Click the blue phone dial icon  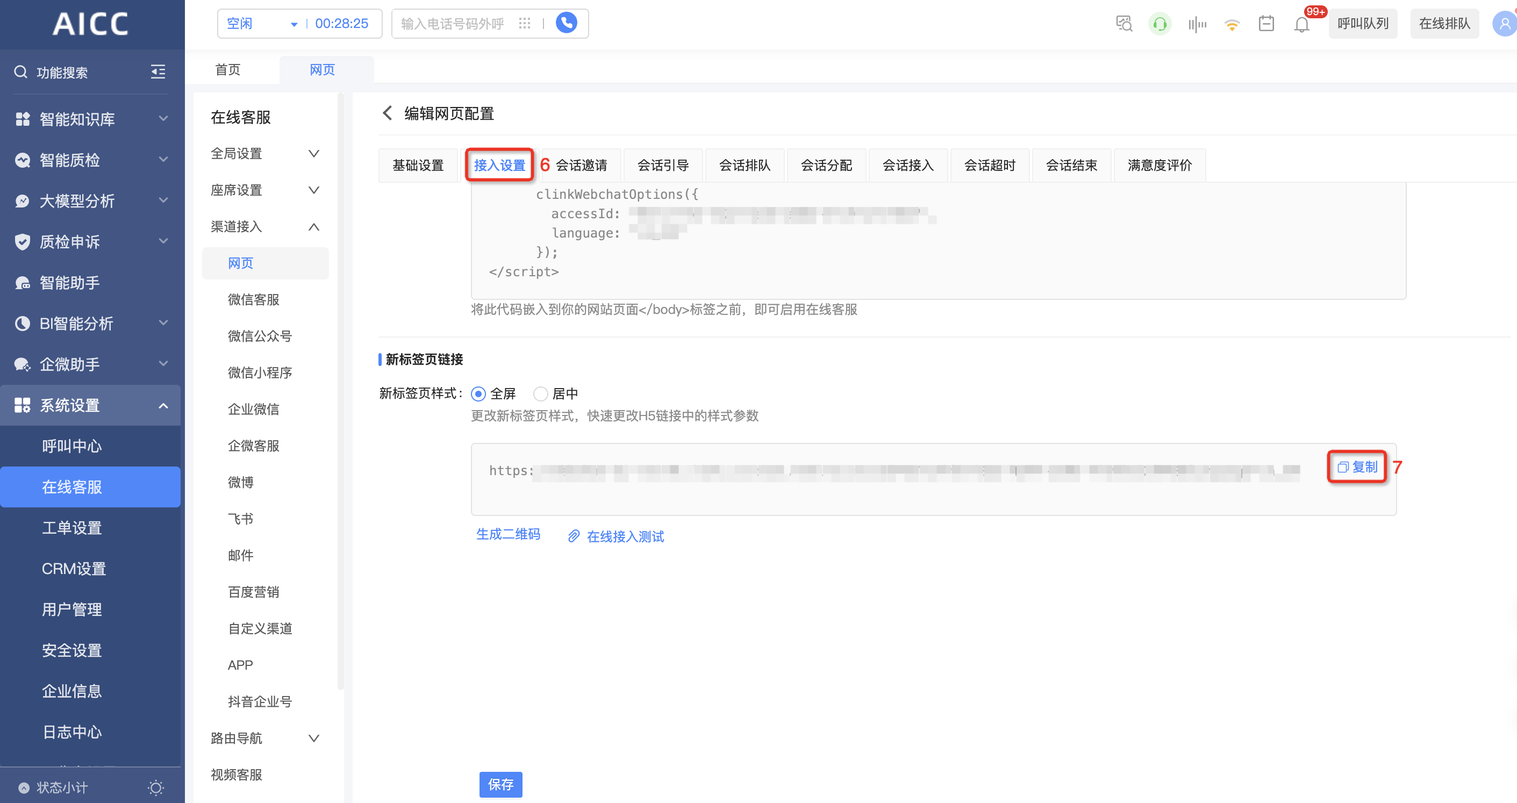pyautogui.click(x=566, y=23)
